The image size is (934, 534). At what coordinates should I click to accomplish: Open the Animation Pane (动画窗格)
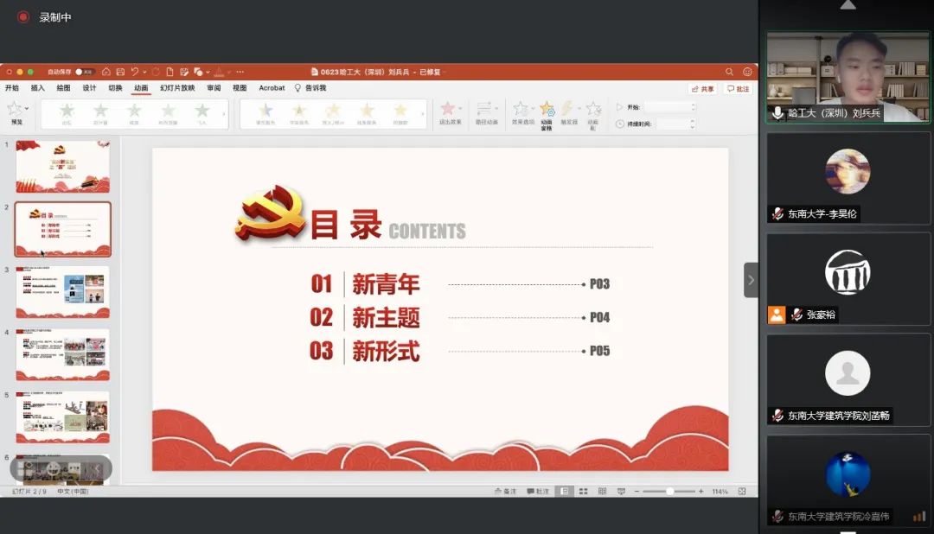pos(547,113)
